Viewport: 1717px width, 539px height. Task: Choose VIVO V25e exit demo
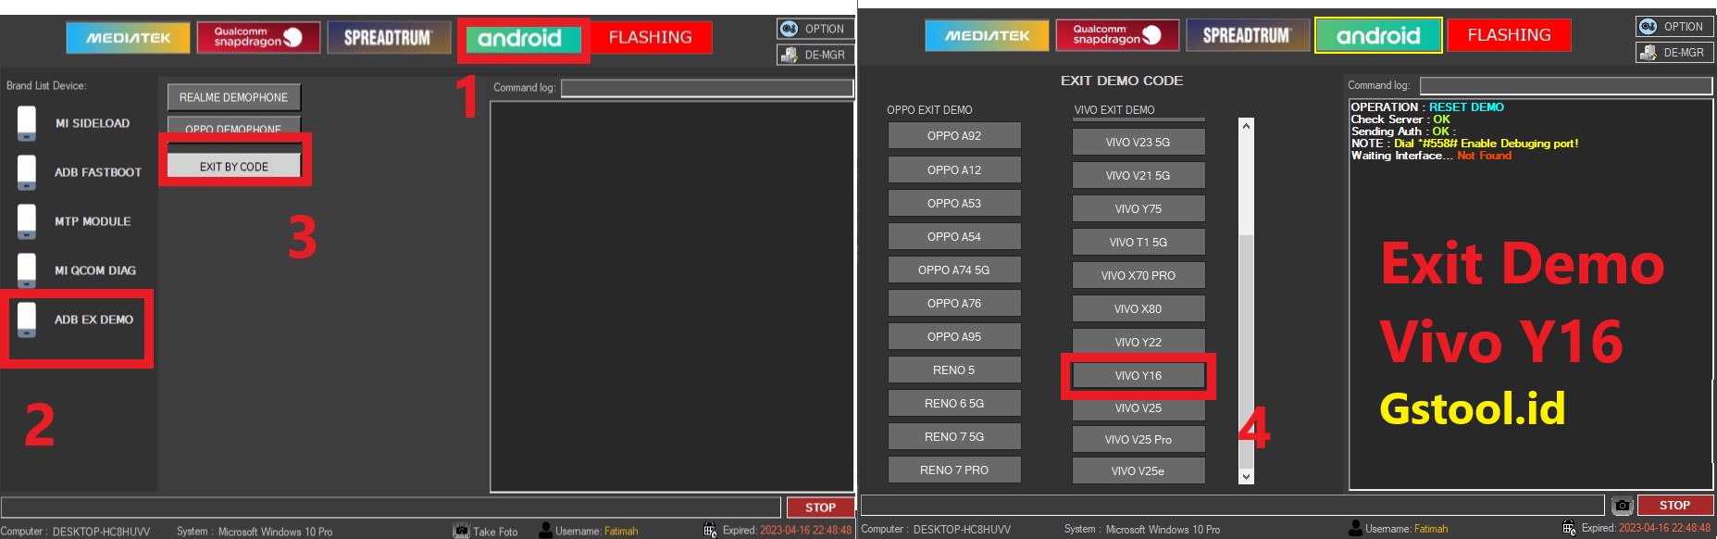point(1138,470)
